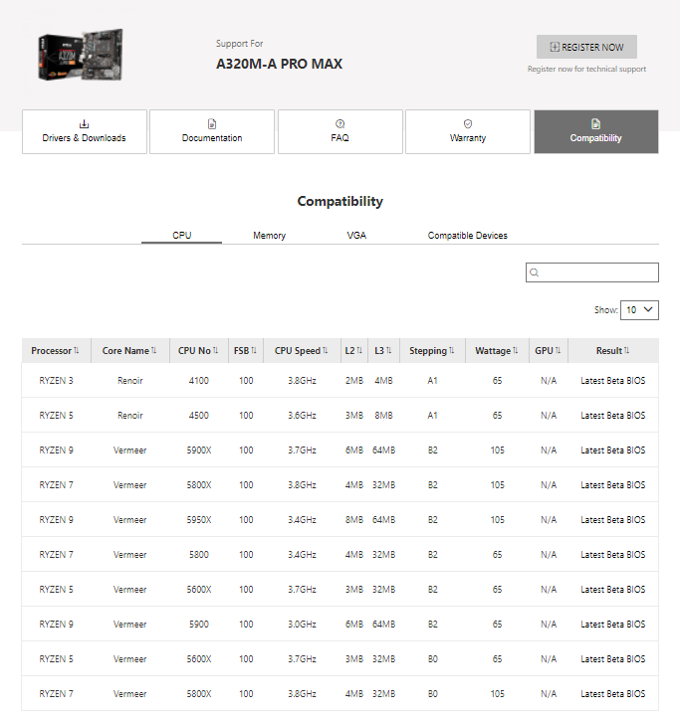Click the 4500 CPU number cell

click(x=199, y=416)
